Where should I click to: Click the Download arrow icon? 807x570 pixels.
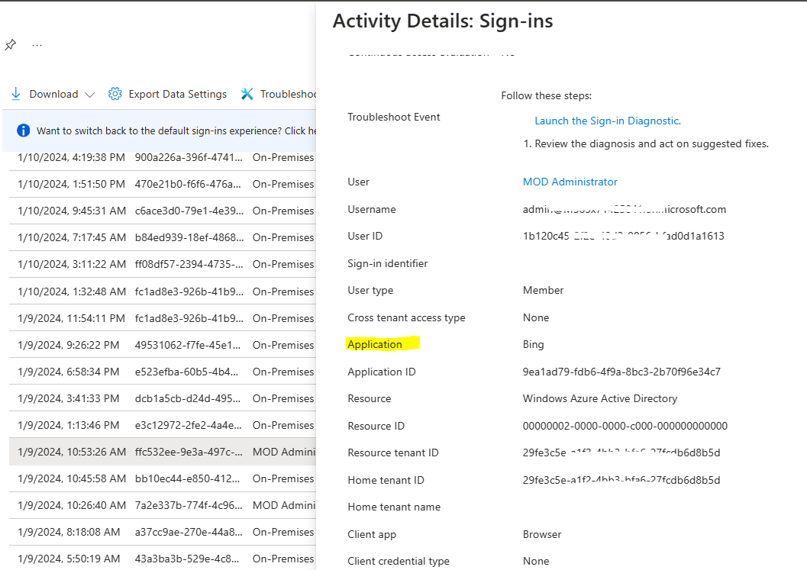16,94
